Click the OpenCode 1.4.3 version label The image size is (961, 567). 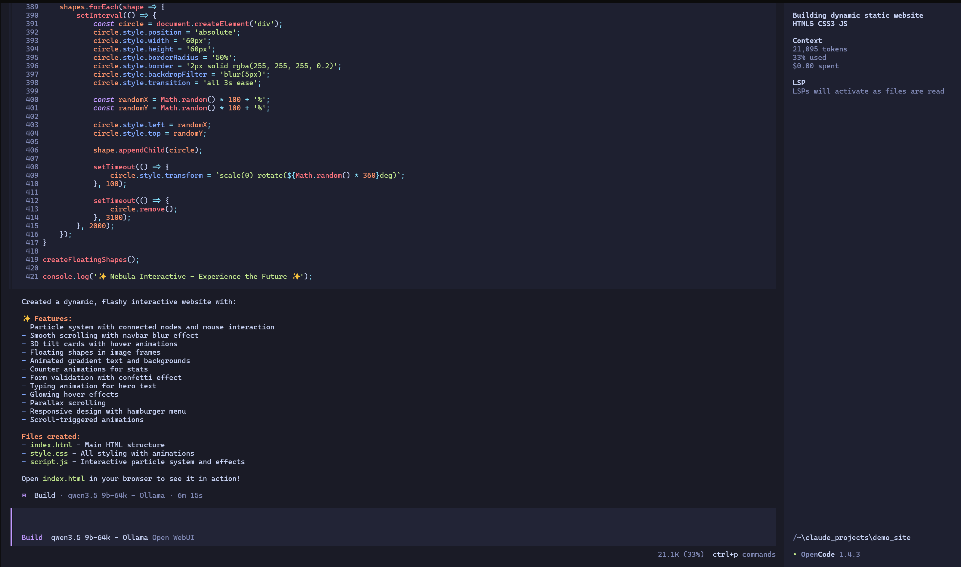(x=830, y=554)
